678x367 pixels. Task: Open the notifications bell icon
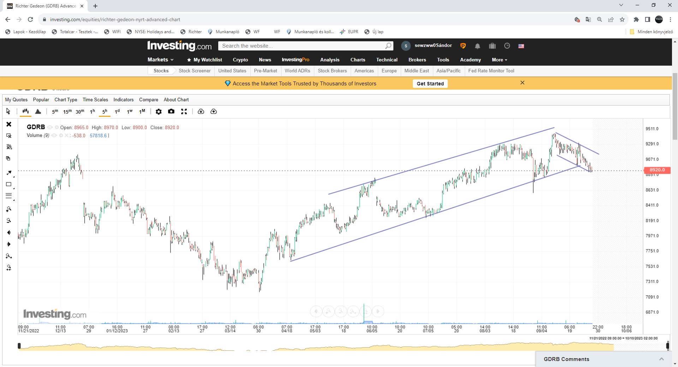point(477,46)
